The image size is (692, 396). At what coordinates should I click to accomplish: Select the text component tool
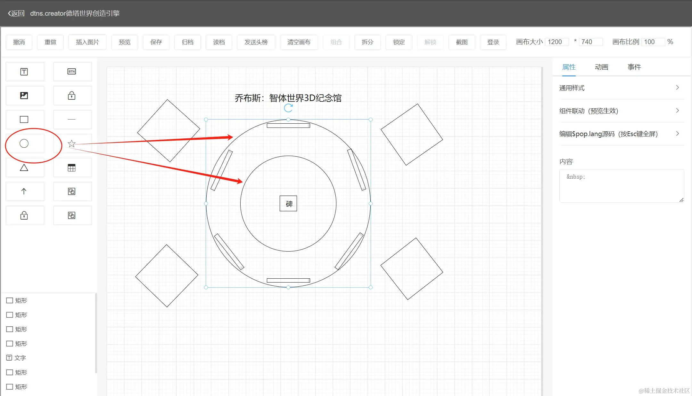(24, 72)
